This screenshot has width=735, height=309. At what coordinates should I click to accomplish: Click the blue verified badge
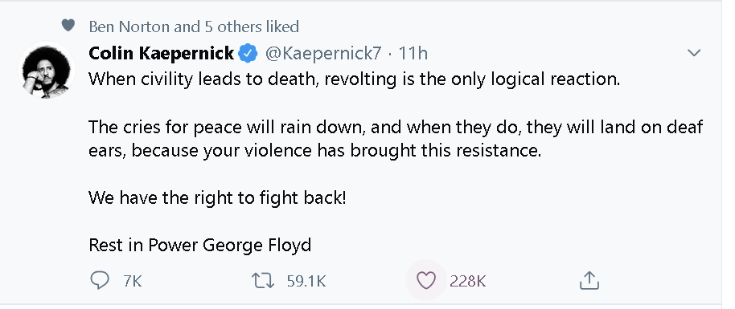pos(248,54)
